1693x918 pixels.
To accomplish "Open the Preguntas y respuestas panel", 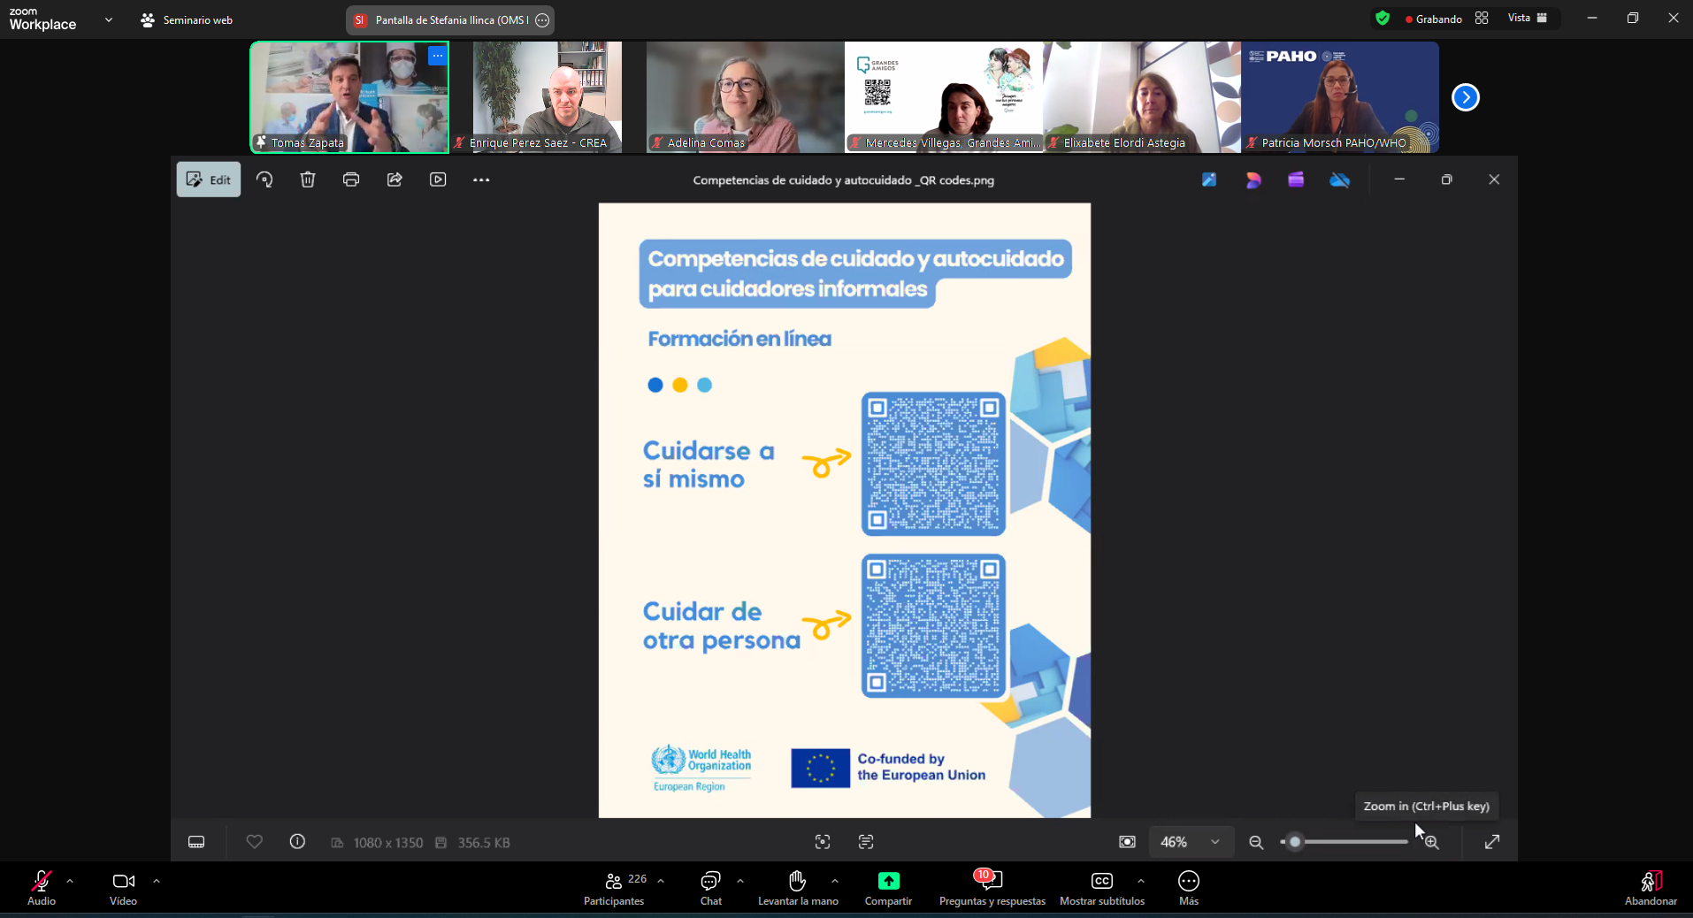I will pos(991,887).
